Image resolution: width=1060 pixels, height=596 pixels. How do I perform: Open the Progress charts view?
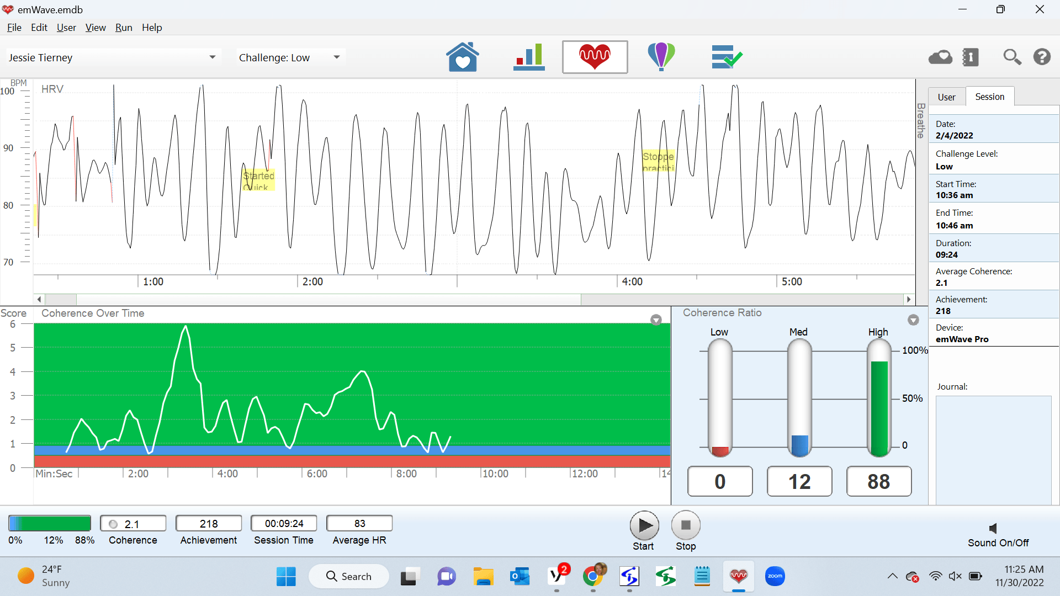coord(528,57)
